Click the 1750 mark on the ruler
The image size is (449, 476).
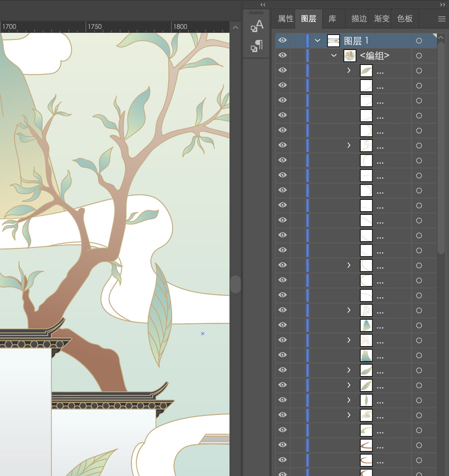point(95,26)
